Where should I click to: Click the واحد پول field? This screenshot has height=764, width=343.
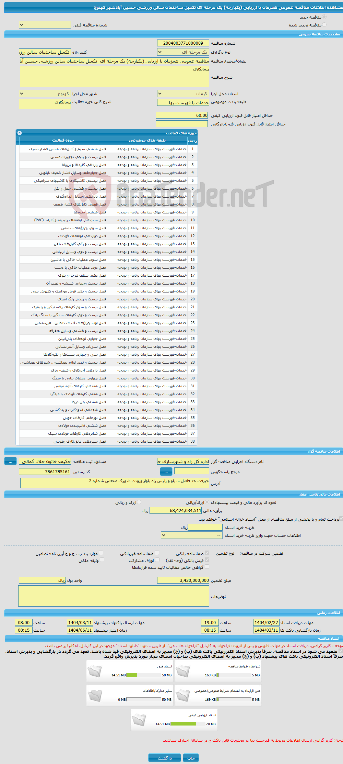coord(42,580)
